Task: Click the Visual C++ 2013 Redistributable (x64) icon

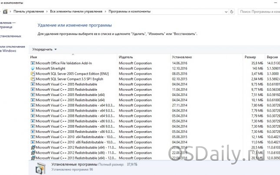Action: pyautogui.click(x=33, y=158)
